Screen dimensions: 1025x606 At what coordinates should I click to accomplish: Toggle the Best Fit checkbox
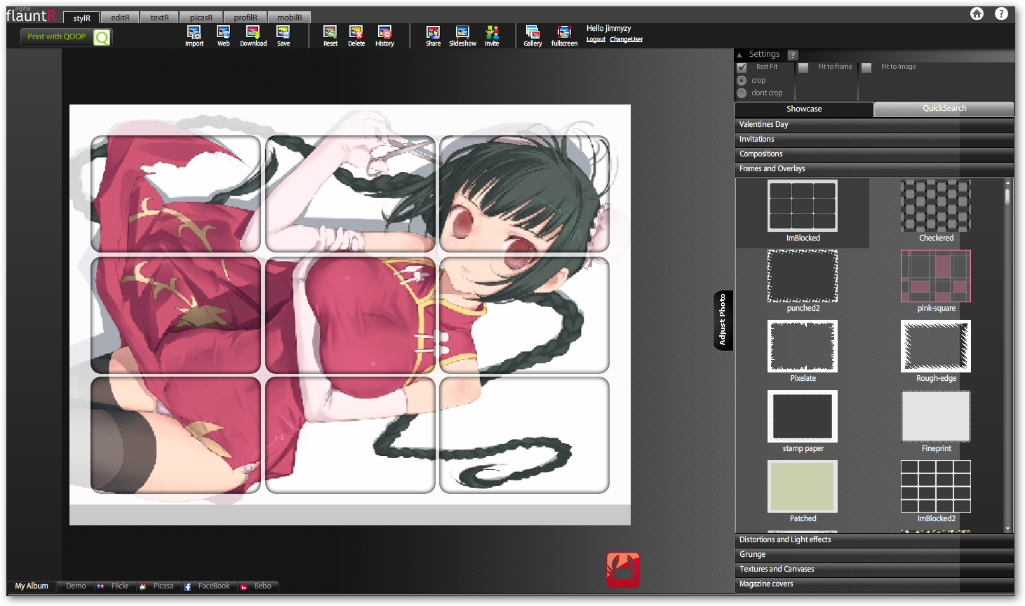click(x=742, y=67)
